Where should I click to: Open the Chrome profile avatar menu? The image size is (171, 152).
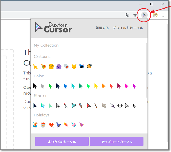pos(155,15)
